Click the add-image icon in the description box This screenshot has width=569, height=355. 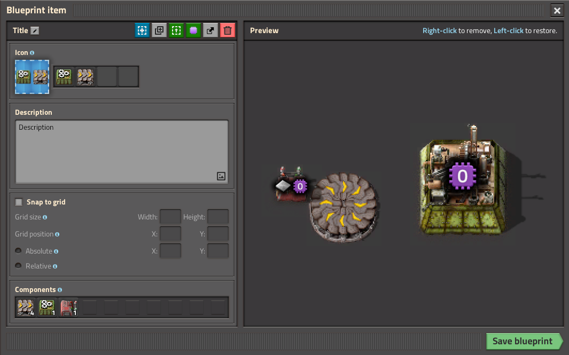click(221, 176)
